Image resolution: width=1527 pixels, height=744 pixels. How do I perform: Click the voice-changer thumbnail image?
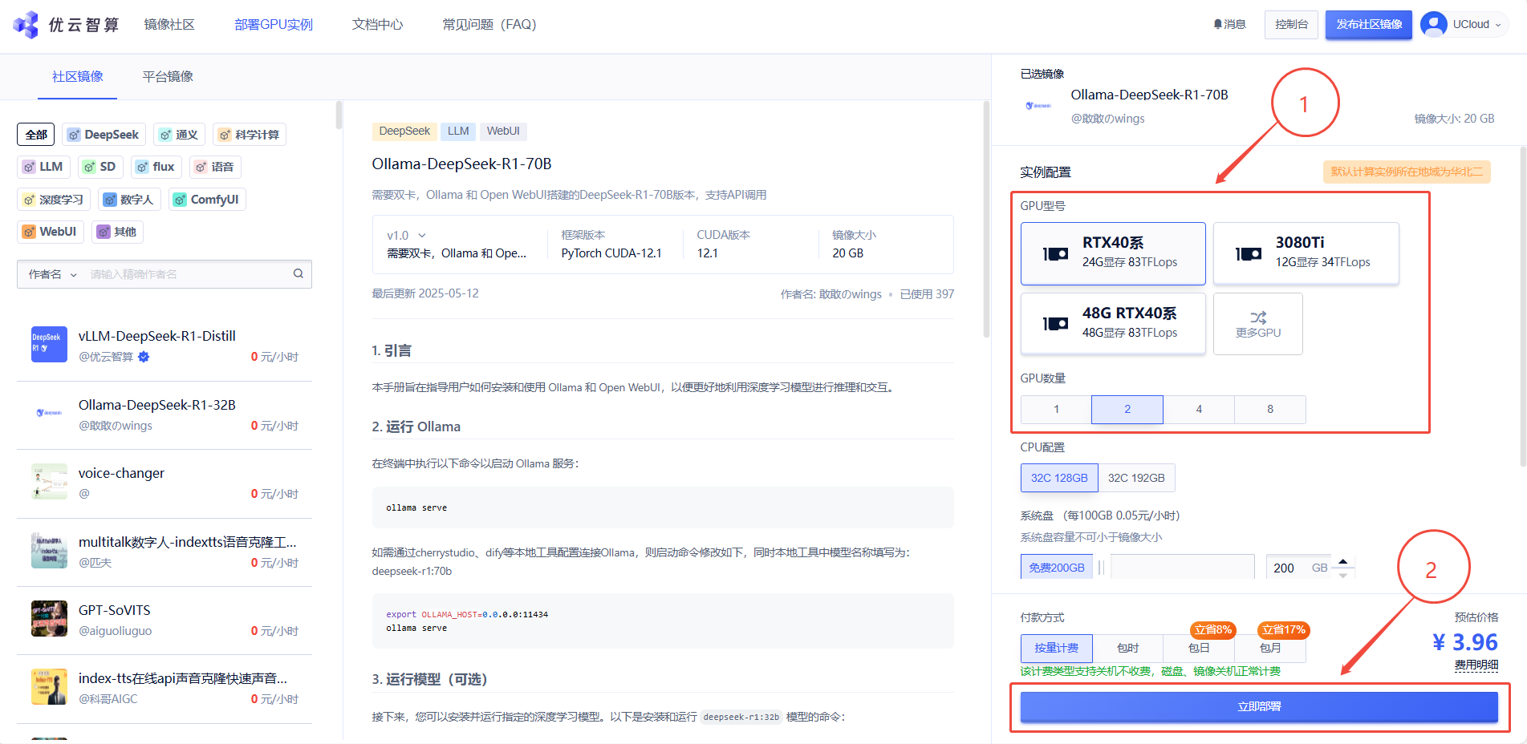(49, 482)
